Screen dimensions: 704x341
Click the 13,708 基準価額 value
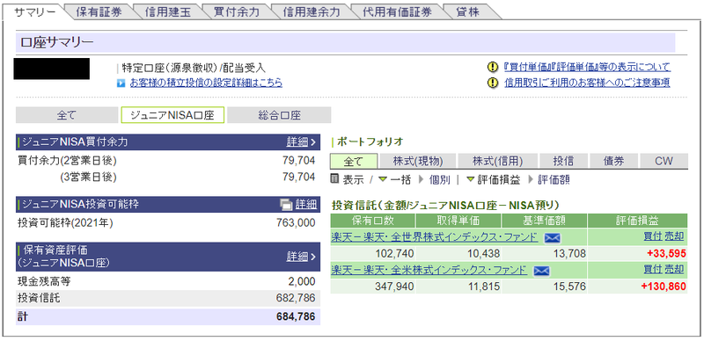click(569, 254)
